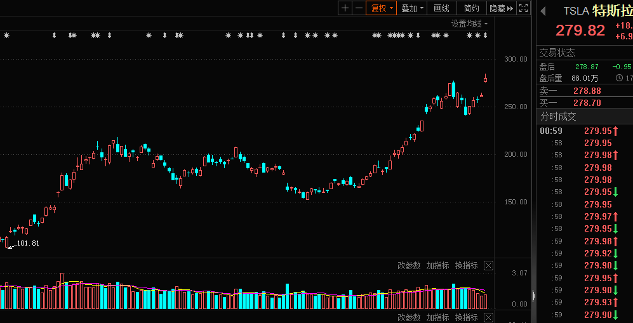Viewport: 633px width, 323px height.
Task: Click the first star event marker
Action: click(6, 36)
